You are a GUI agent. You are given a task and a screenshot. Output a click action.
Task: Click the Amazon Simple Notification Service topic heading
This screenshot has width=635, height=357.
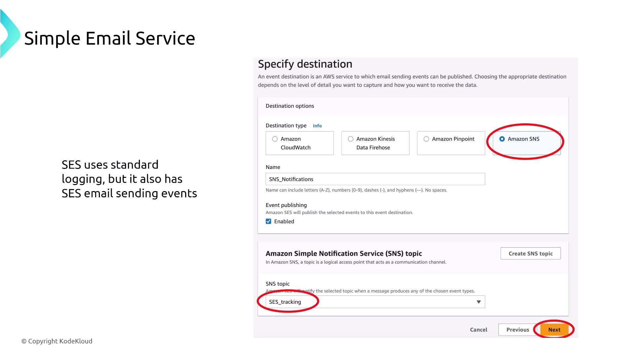[x=344, y=254]
